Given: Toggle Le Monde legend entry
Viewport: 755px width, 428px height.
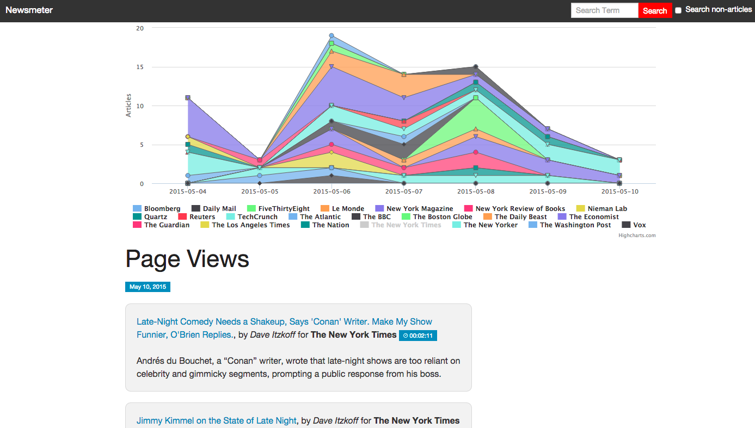Looking at the screenshot, I should (342, 209).
